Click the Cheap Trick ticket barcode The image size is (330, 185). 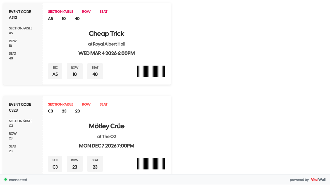pos(151,71)
